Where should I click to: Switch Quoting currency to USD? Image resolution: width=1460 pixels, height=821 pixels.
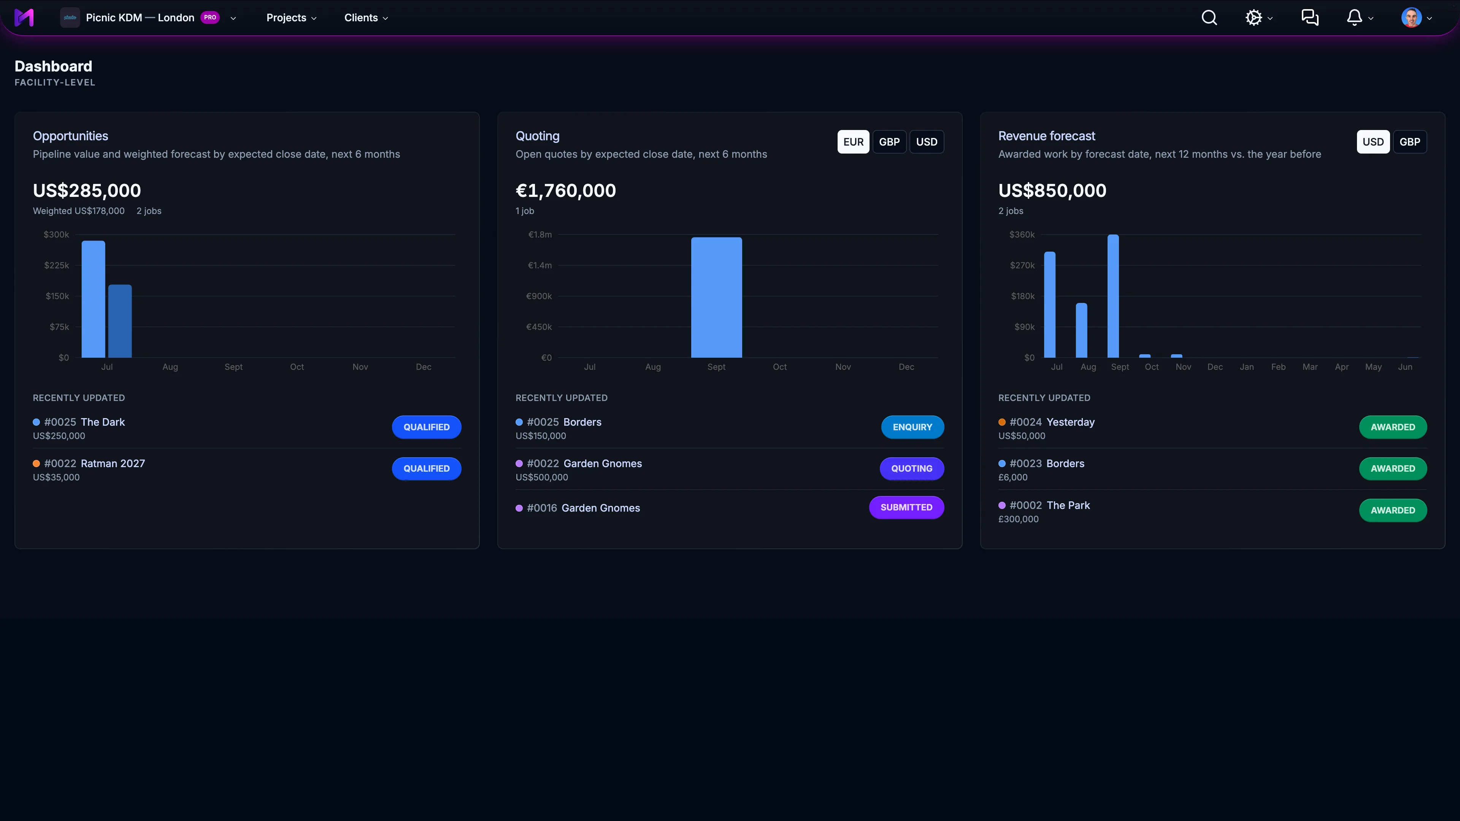[x=927, y=142]
